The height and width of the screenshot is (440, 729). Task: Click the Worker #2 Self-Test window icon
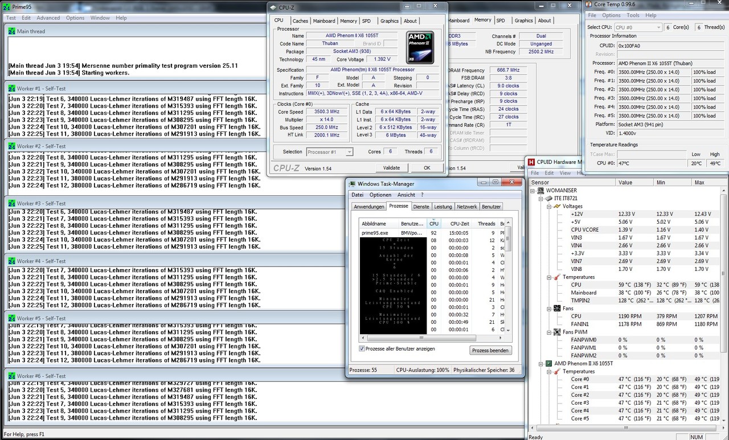(x=11, y=146)
